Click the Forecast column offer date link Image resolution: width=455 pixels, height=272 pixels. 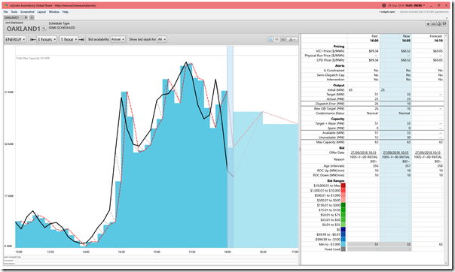[x=428, y=153]
